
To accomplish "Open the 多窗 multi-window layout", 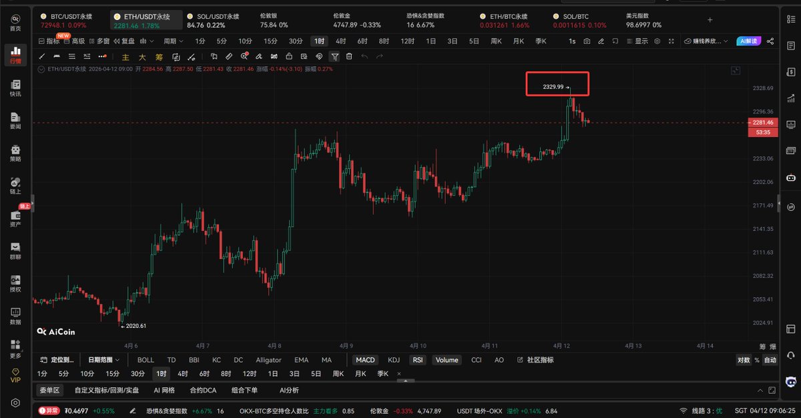I will pos(99,41).
